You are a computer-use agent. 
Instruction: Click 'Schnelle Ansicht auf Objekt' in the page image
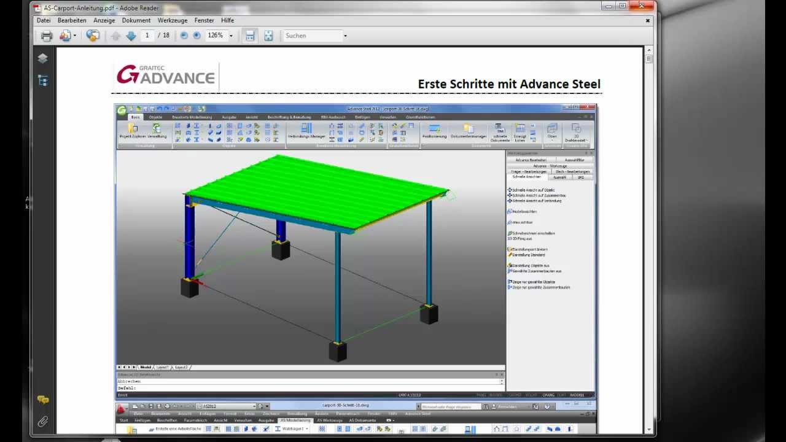click(533, 190)
